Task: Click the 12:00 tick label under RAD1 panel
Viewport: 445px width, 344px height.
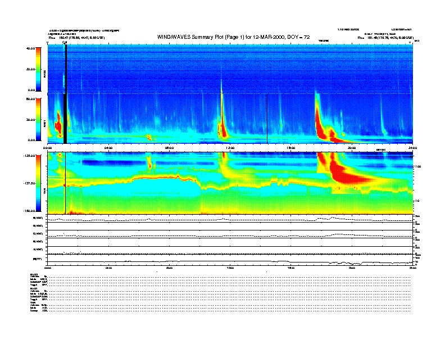Action: (230, 148)
